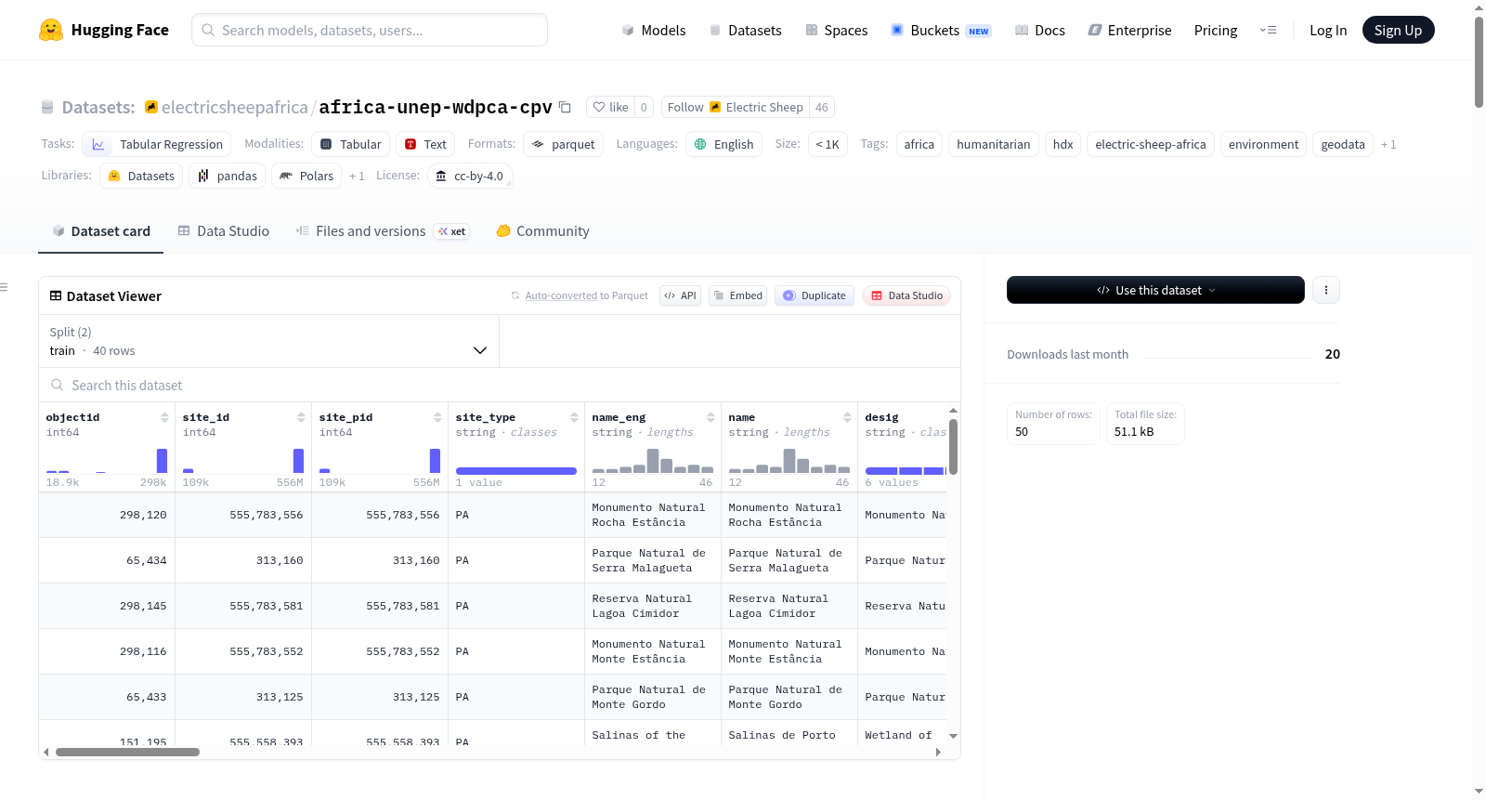This screenshot has height=800, width=1486.
Task: Expand the Use this dataset dropdown
Action: pyautogui.click(x=1155, y=290)
